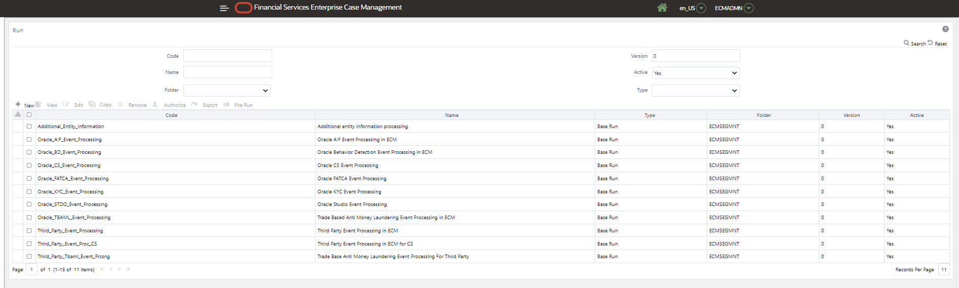Click the Version input field
This screenshot has width=959, height=288.
point(696,56)
